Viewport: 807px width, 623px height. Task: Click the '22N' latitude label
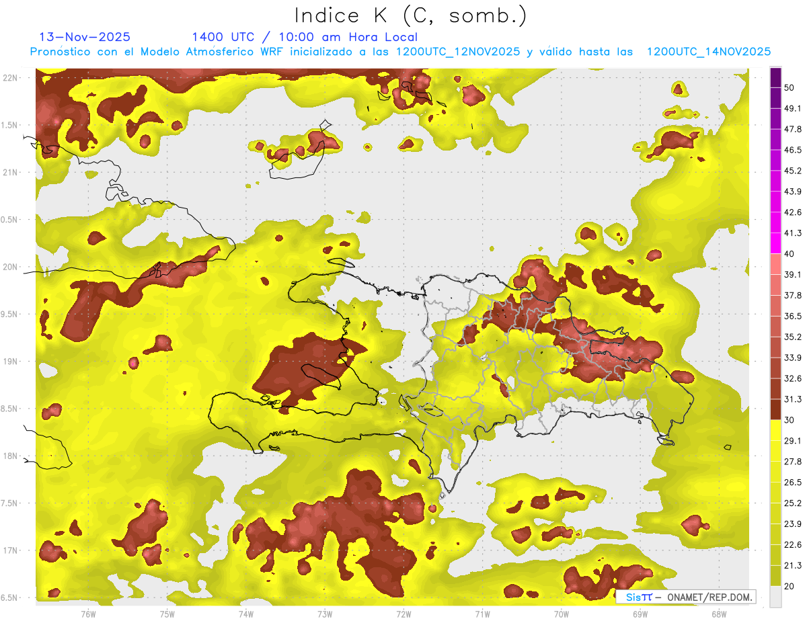click(x=9, y=77)
